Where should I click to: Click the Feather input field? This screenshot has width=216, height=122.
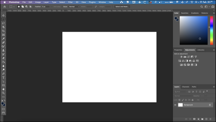tap(46, 7)
